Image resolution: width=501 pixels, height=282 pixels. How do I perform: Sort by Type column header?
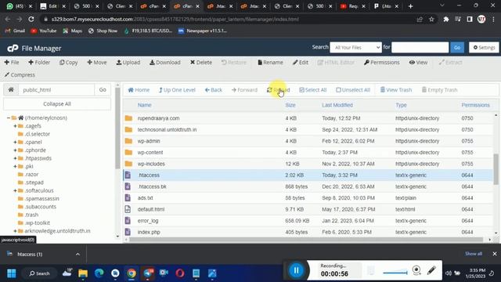click(401, 105)
